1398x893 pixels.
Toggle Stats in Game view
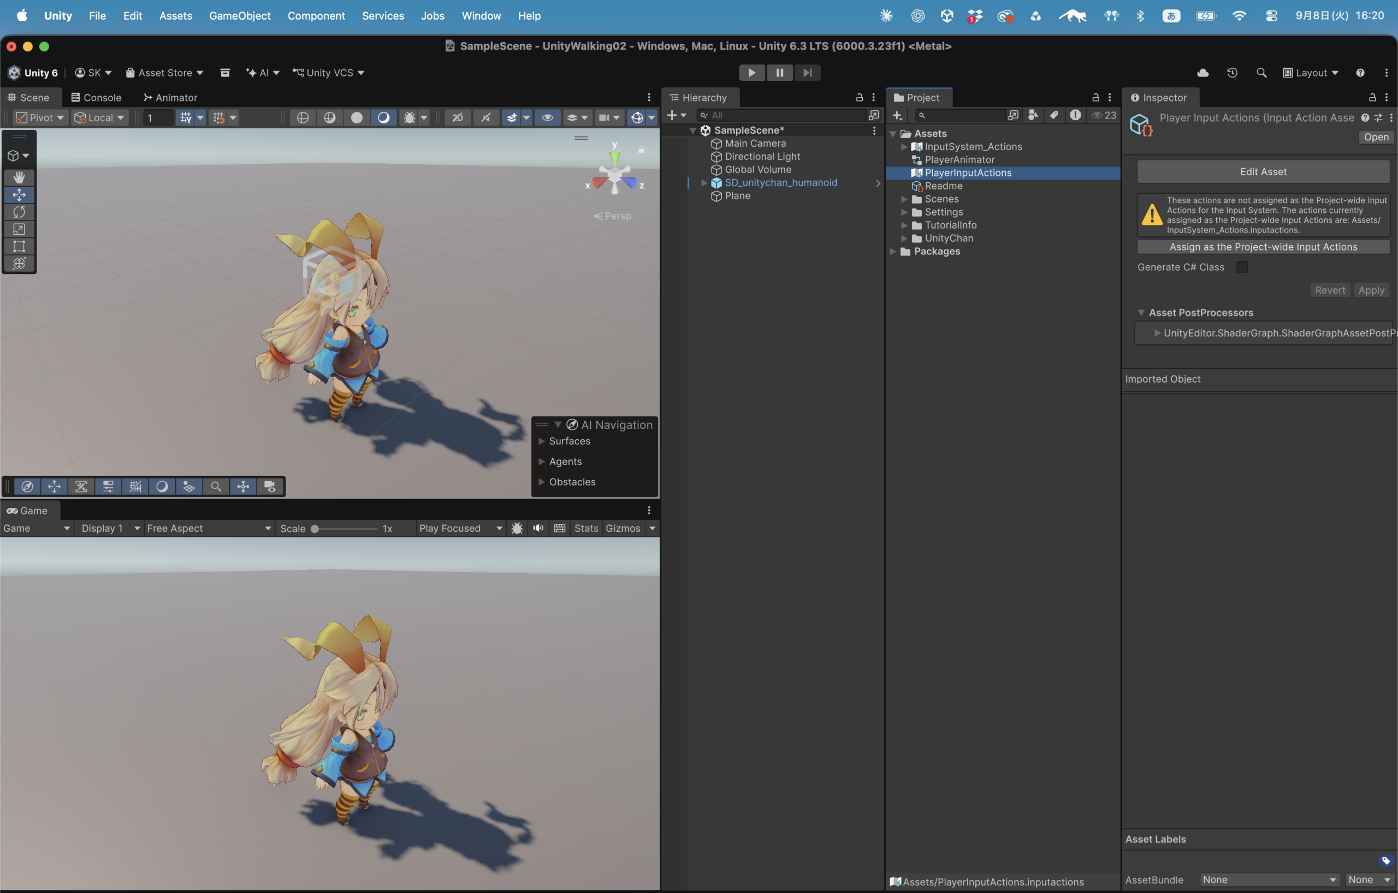click(586, 528)
